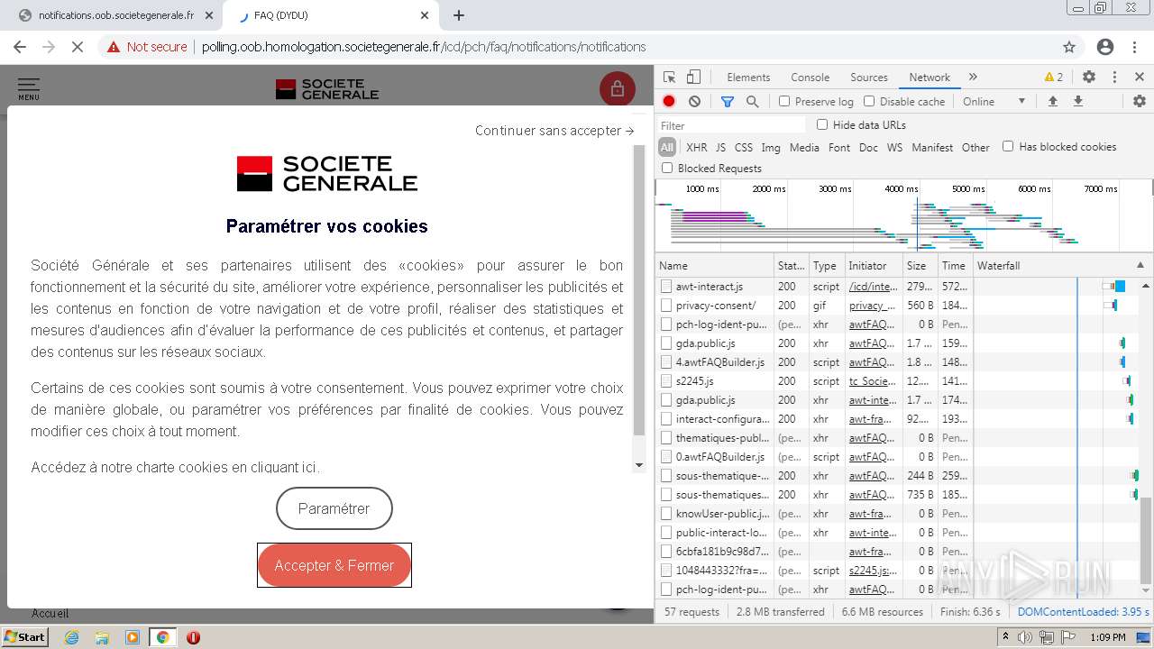Open Chrome from the taskbar

click(162, 637)
